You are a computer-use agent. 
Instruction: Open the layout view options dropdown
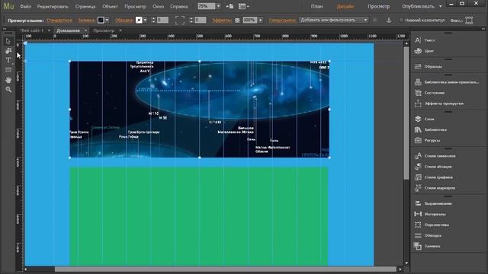coord(243,6)
